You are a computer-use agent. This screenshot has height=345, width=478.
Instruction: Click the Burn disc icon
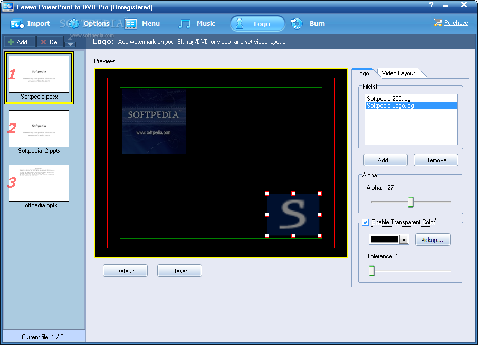point(297,24)
